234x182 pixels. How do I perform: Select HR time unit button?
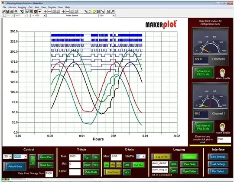107,165
